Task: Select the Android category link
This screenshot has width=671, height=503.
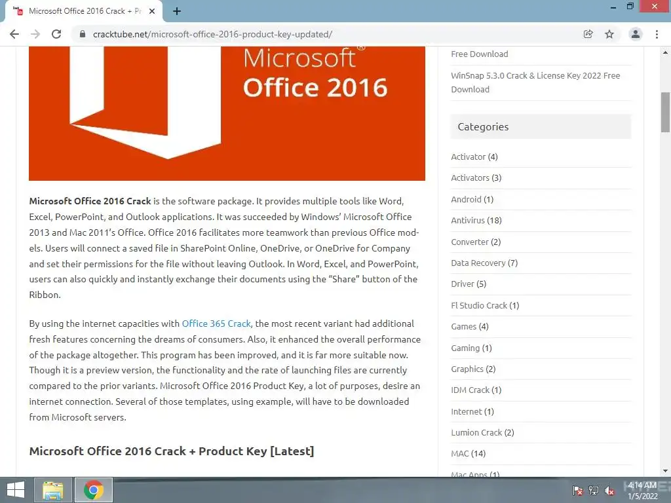Action: pyautogui.click(x=466, y=199)
